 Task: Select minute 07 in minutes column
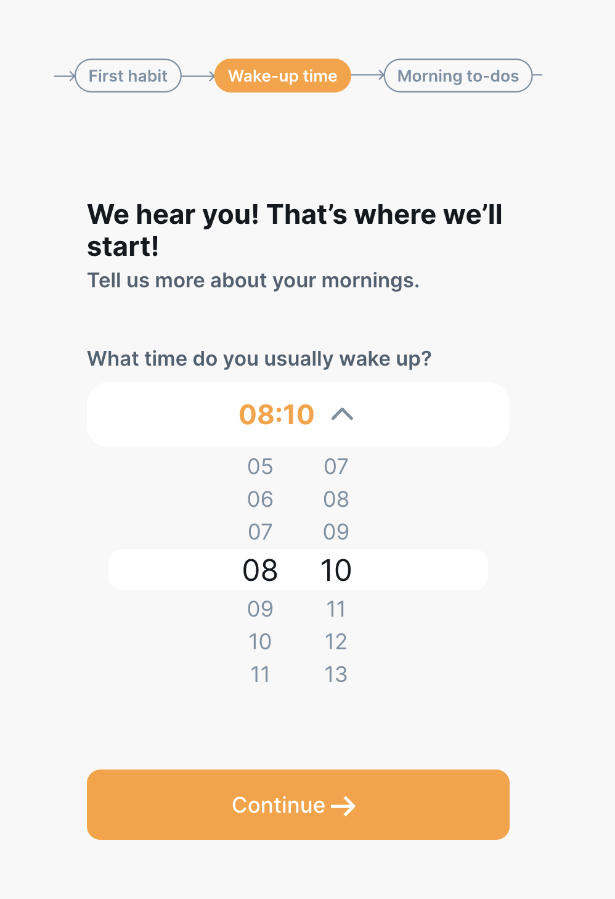coord(336,467)
